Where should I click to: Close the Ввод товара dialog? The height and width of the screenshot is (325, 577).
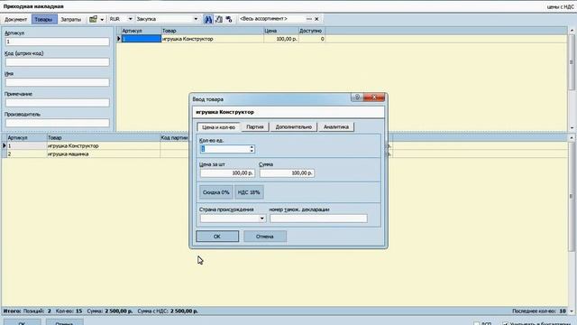coord(374,97)
